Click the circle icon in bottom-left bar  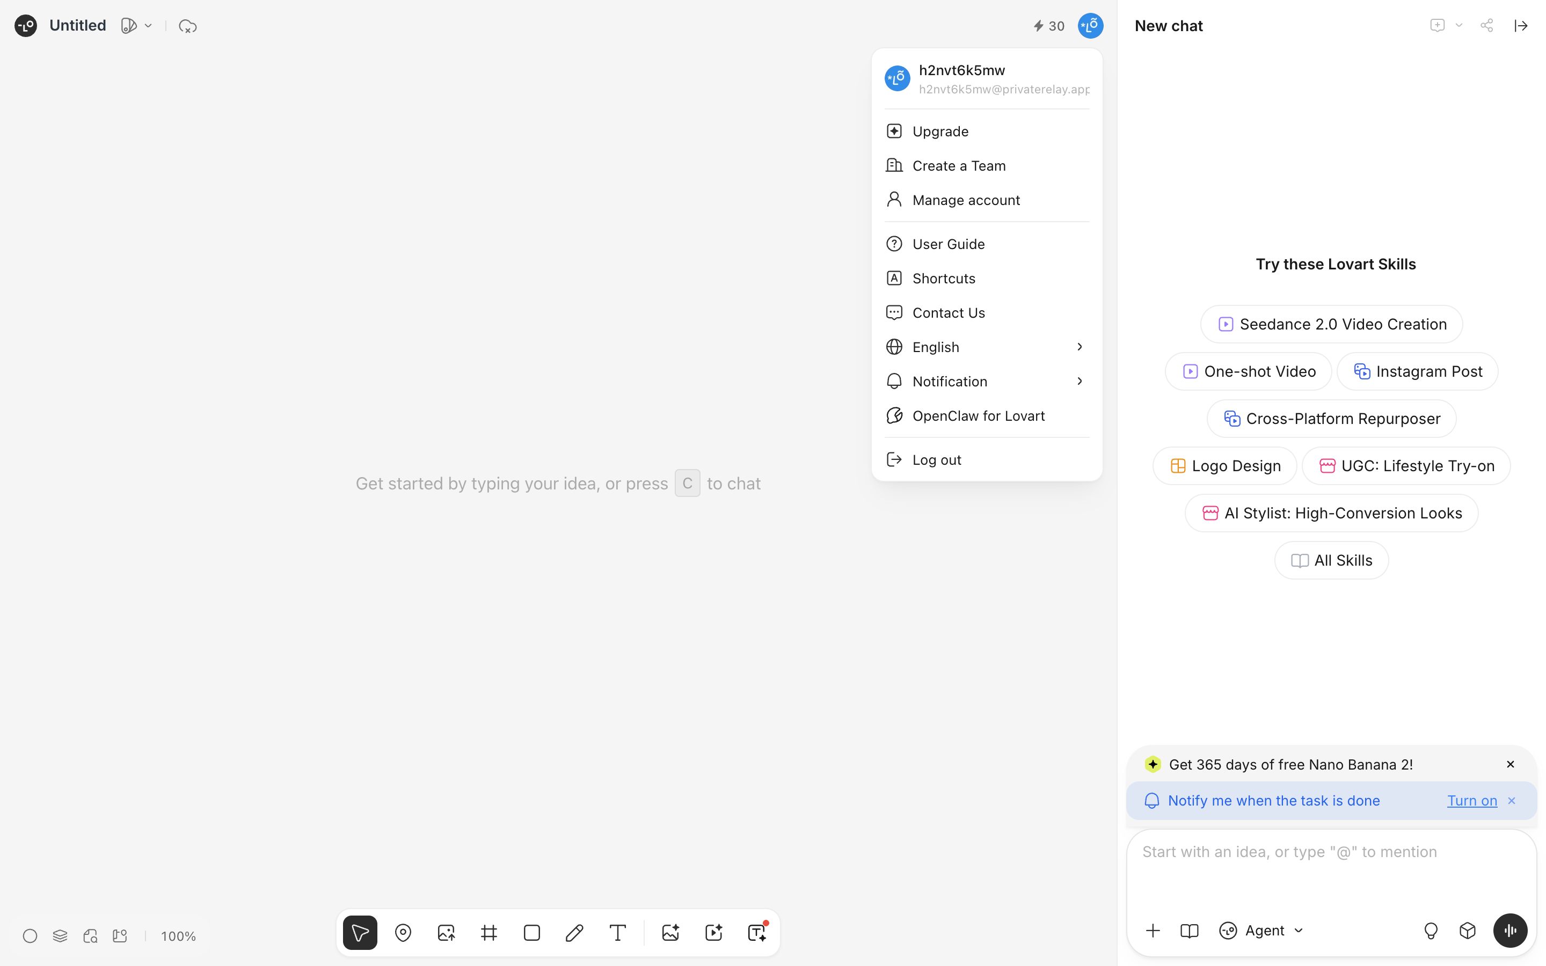click(30, 936)
